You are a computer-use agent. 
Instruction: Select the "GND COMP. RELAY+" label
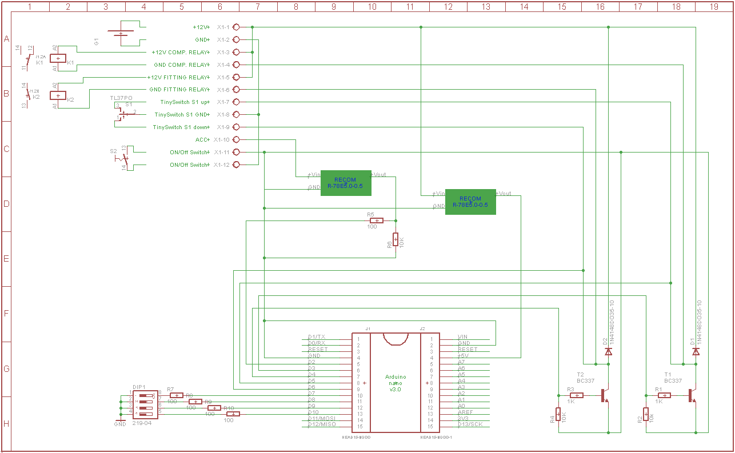(x=182, y=65)
